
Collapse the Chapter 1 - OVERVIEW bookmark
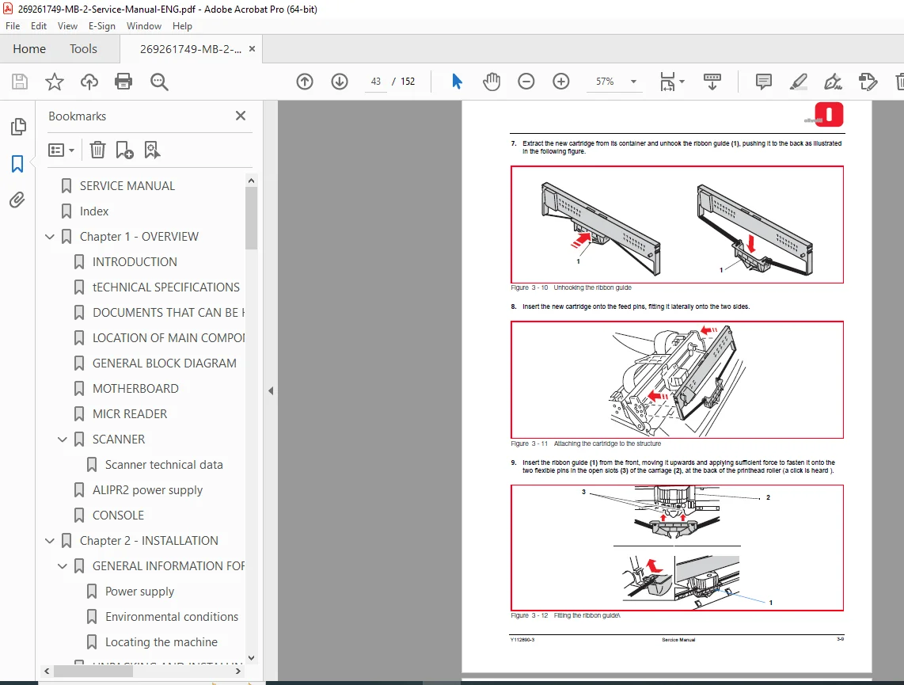[x=50, y=237]
